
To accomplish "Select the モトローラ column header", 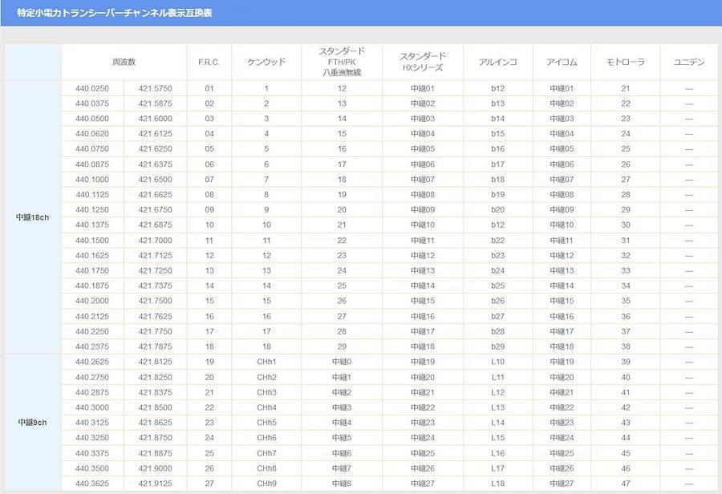I will pyautogui.click(x=626, y=62).
